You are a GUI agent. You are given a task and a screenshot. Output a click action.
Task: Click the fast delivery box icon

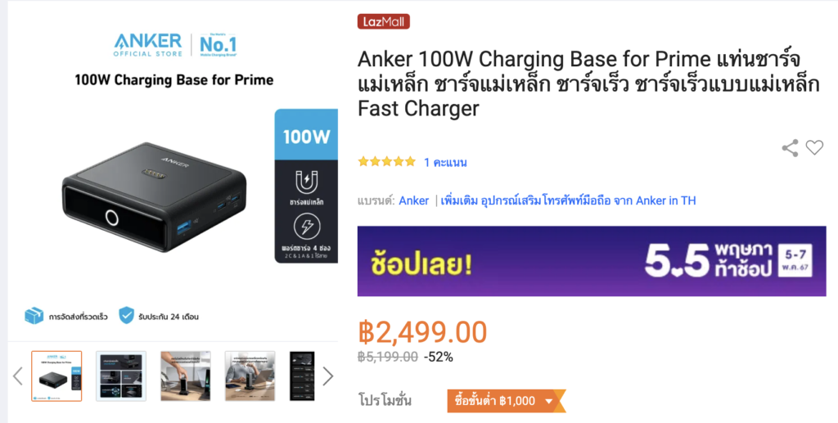click(x=34, y=316)
